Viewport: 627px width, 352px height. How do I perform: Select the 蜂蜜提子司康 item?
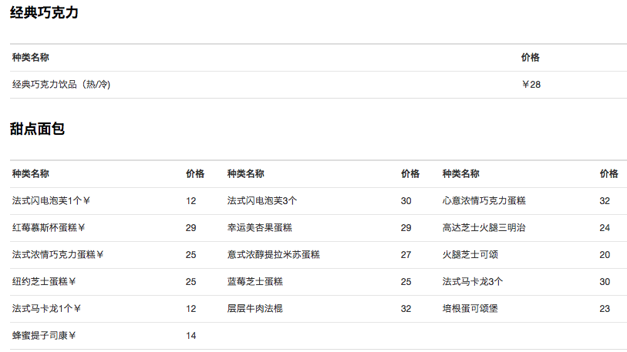[x=44, y=336]
